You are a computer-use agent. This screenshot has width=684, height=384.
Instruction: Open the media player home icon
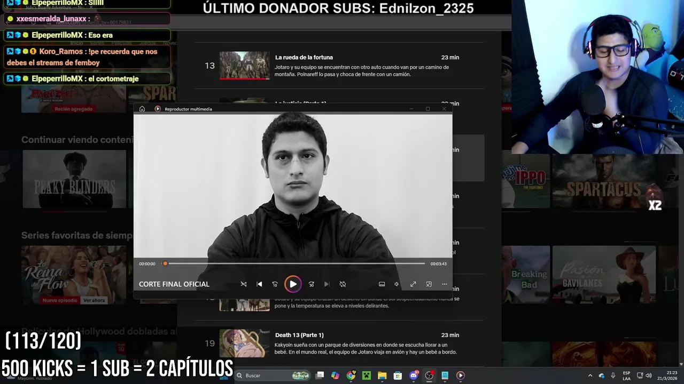142,109
